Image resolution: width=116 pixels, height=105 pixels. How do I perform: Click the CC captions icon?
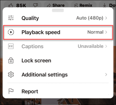coord(11,46)
